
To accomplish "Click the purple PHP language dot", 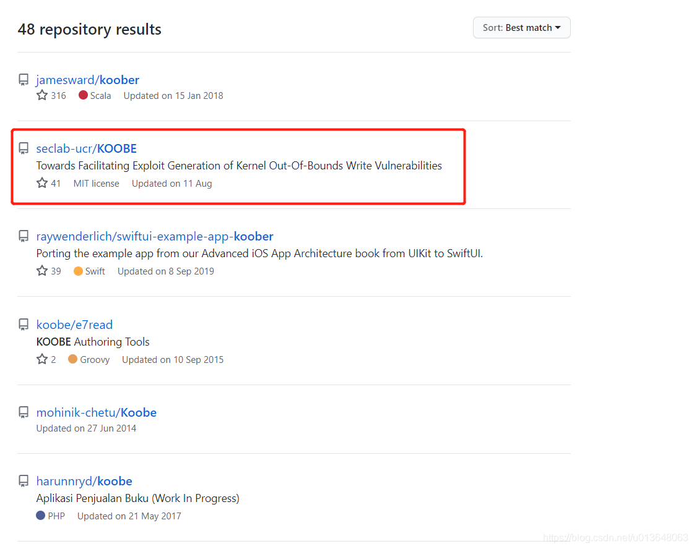I will point(41,516).
